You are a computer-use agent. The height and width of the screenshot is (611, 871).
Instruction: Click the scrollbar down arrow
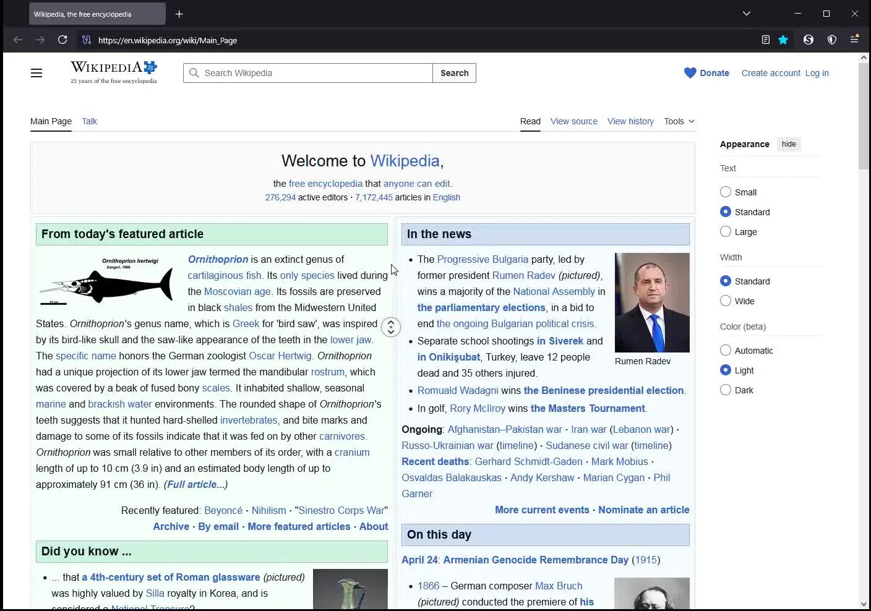coord(864,604)
